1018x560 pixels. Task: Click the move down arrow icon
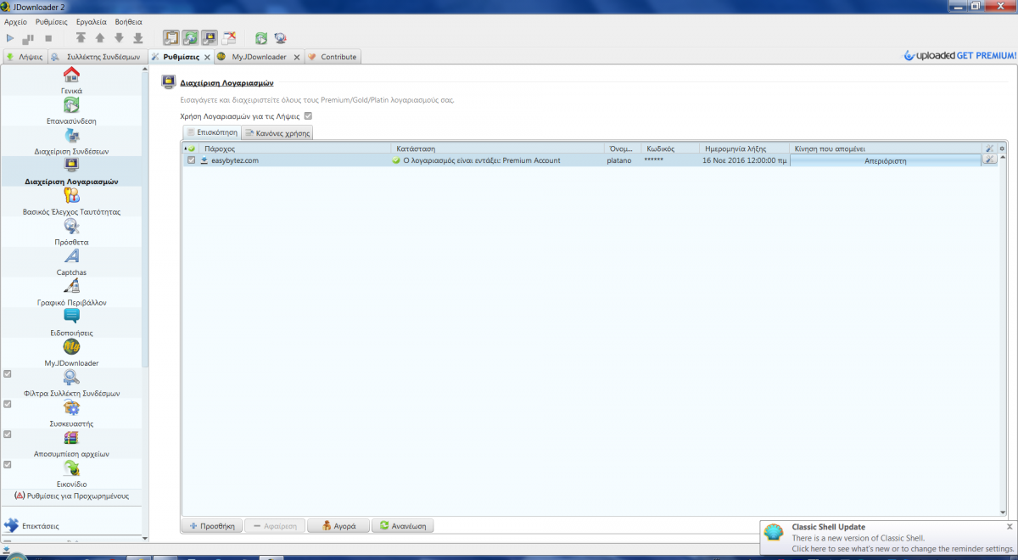point(119,38)
